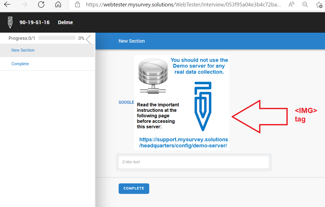
Task: Click the browser refresh icon
Action: coord(41,4)
